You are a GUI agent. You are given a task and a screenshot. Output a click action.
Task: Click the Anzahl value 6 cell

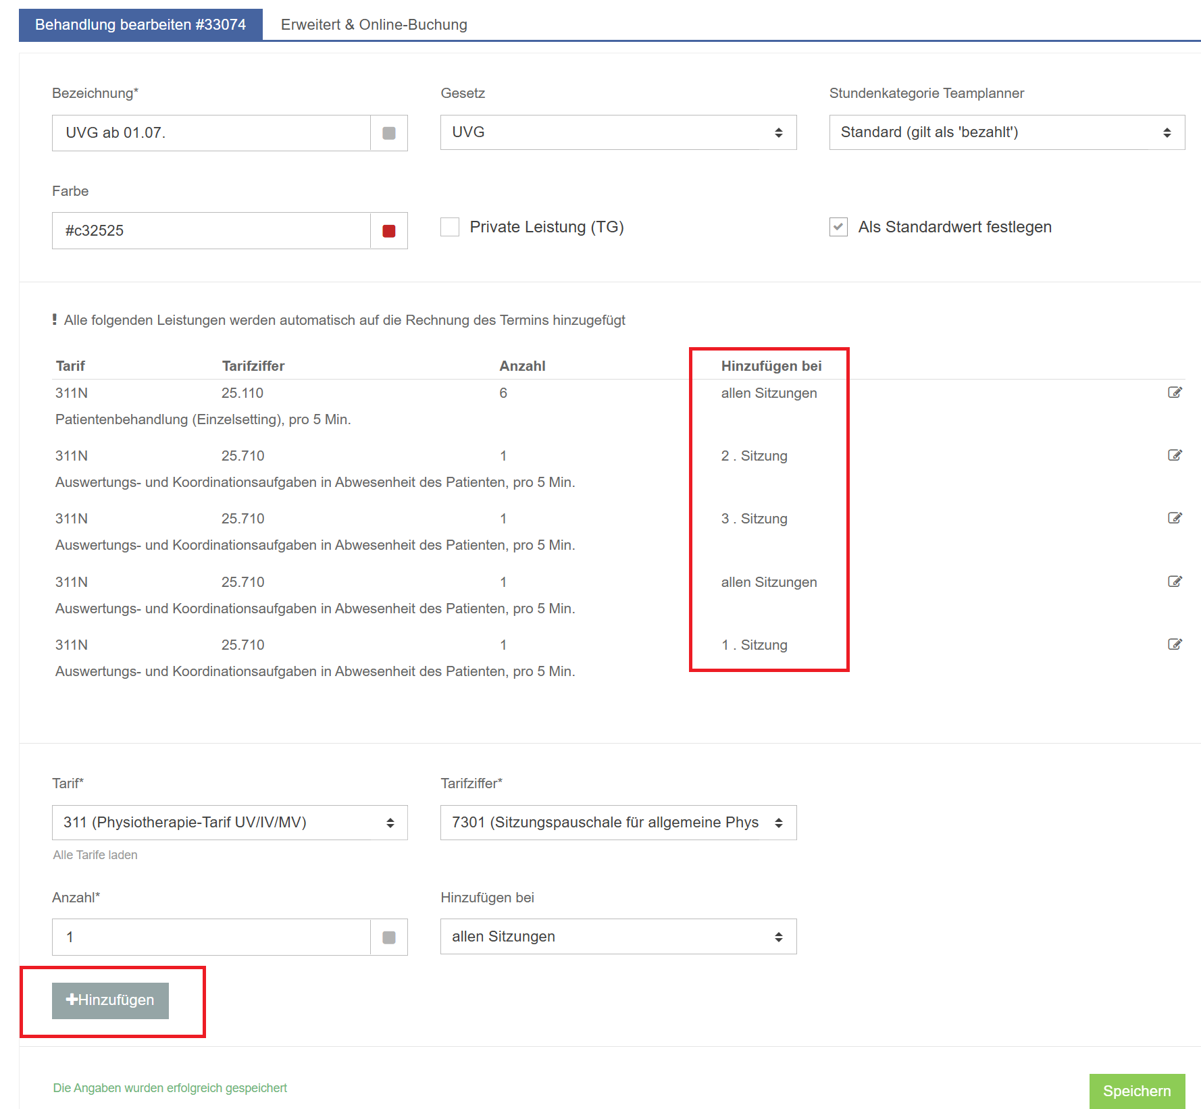[503, 393]
